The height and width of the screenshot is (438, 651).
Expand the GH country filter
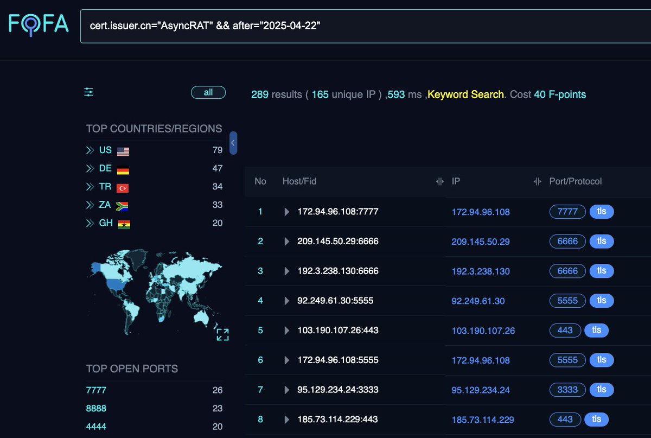pyautogui.click(x=90, y=223)
